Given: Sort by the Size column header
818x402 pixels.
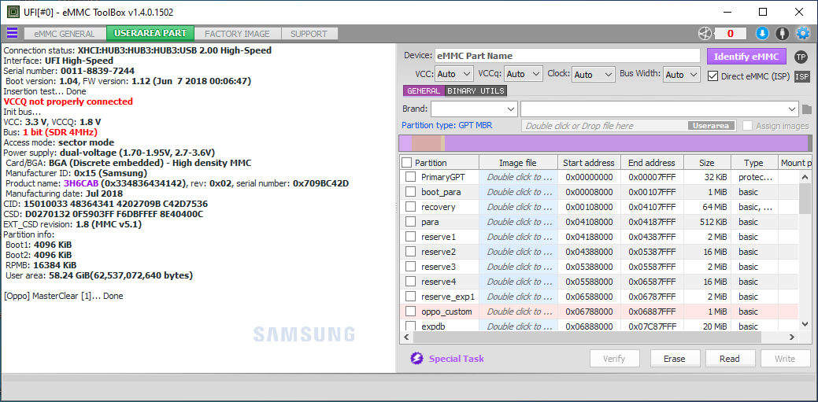Looking at the screenshot, I should (706, 163).
